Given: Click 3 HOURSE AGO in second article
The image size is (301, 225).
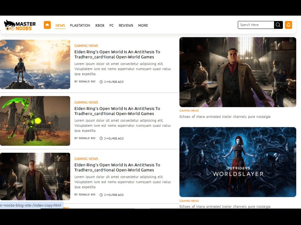Looking at the screenshot, I should [114, 138].
